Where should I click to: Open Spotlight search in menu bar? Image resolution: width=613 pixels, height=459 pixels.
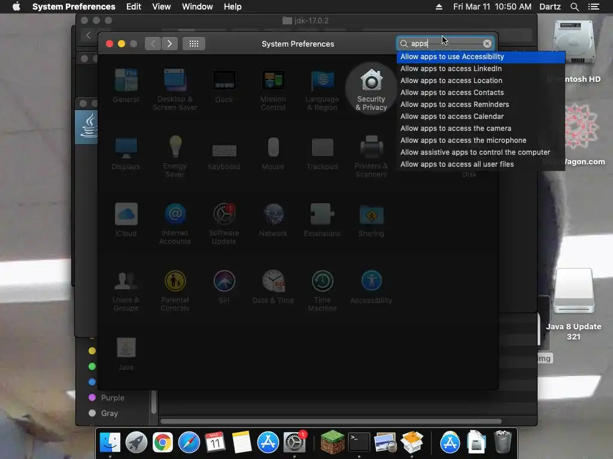point(574,7)
